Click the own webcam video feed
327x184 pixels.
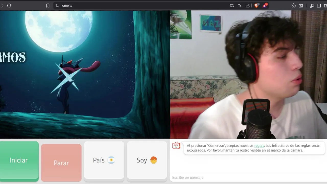249,74
